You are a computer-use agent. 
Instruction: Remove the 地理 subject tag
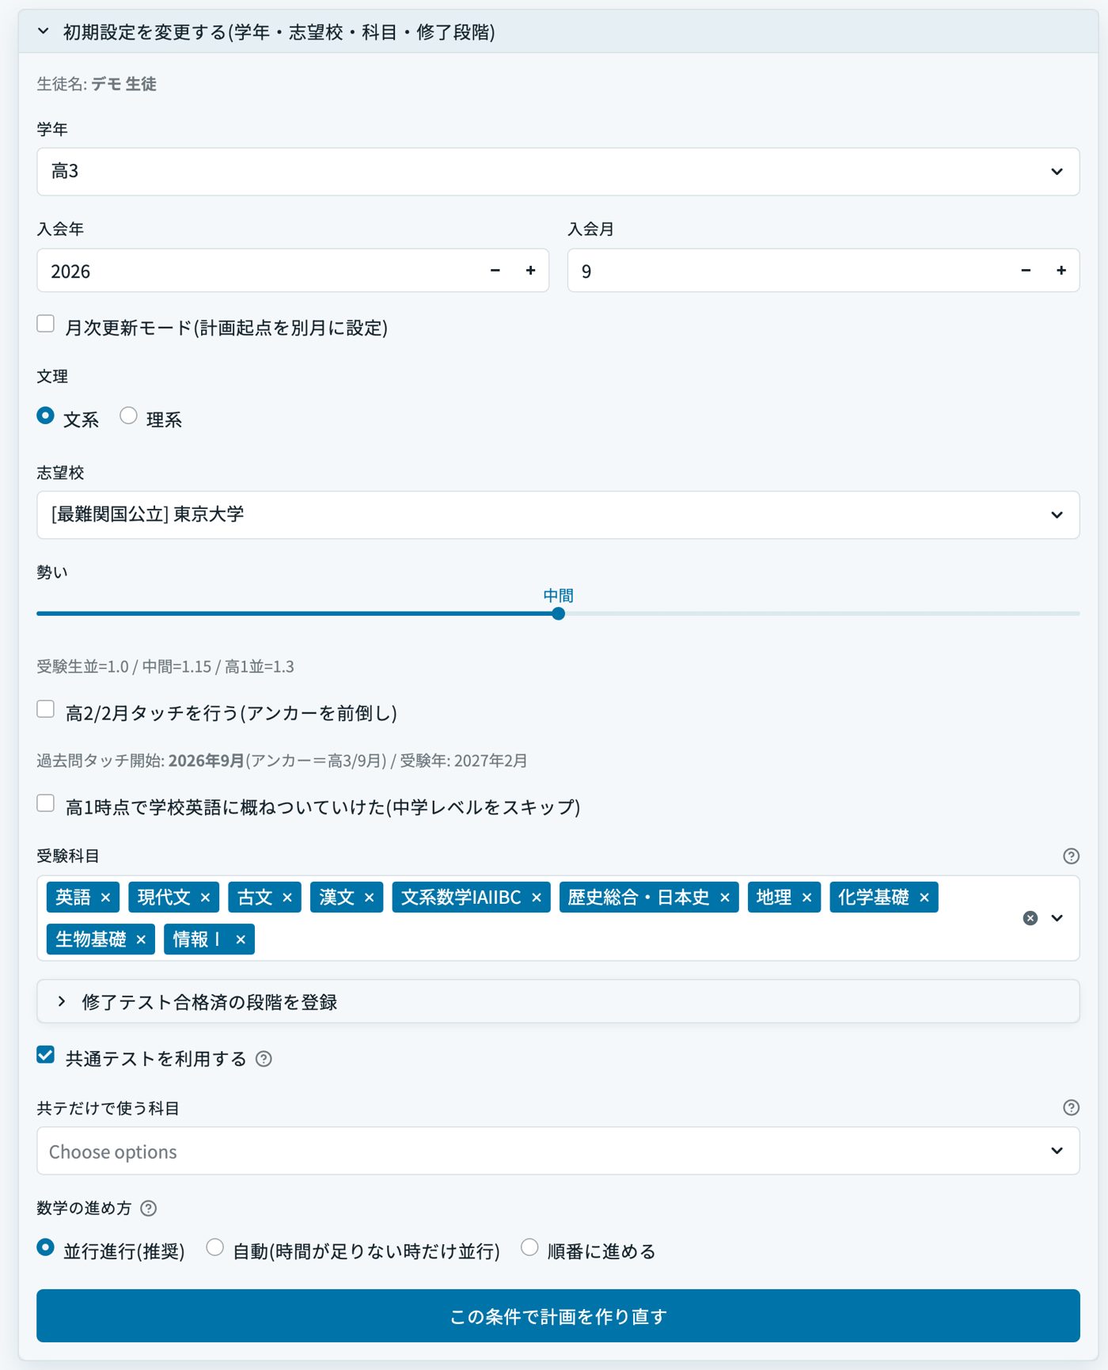(x=806, y=898)
